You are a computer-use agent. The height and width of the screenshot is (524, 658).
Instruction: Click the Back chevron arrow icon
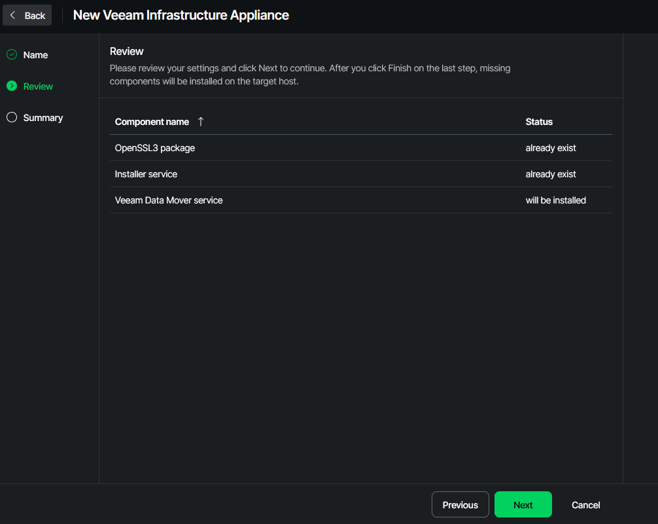click(x=12, y=15)
